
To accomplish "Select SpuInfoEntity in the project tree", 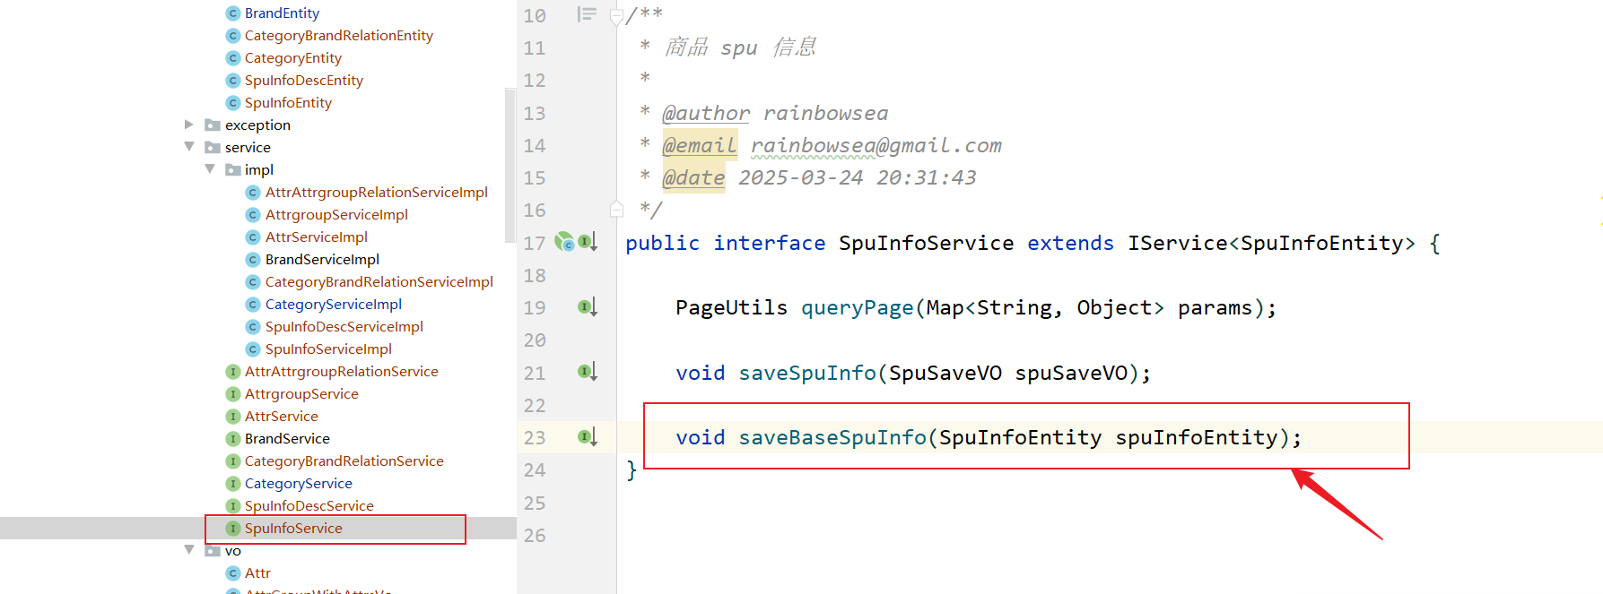I will click(288, 103).
